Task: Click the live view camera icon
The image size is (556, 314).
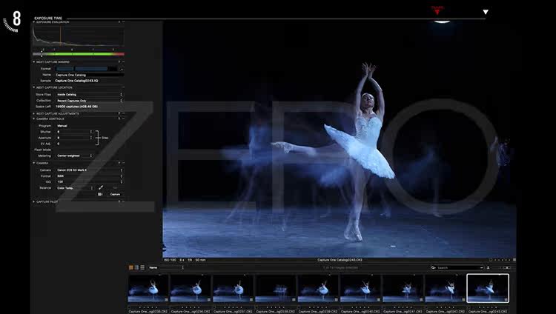Action: pyautogui.click(x=100, y=194)
